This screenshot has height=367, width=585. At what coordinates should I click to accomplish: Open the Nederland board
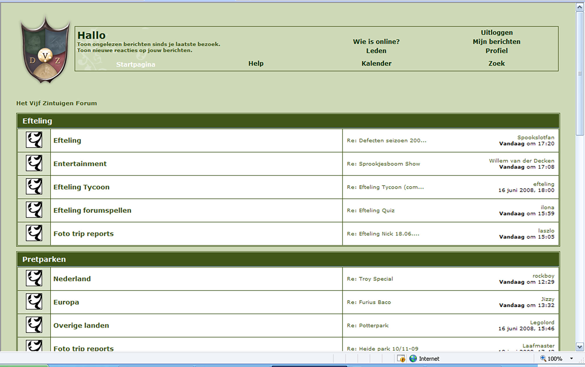coord(72,279)
